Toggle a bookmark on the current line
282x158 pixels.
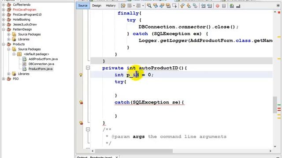(195, 6)
